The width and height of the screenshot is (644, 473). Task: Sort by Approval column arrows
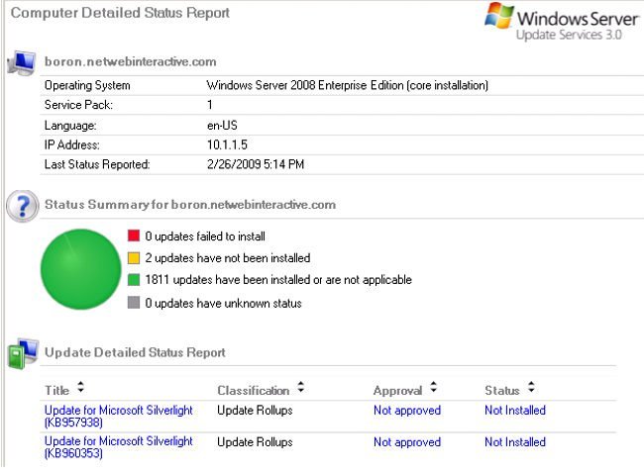coord(433,389)
